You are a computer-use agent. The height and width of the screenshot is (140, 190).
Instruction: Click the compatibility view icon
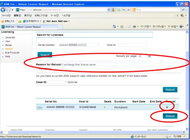pos(119,10)
